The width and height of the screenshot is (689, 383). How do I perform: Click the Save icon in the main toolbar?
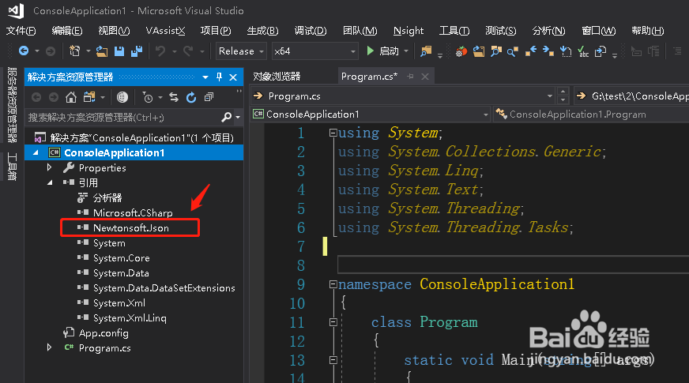point(119,51)
